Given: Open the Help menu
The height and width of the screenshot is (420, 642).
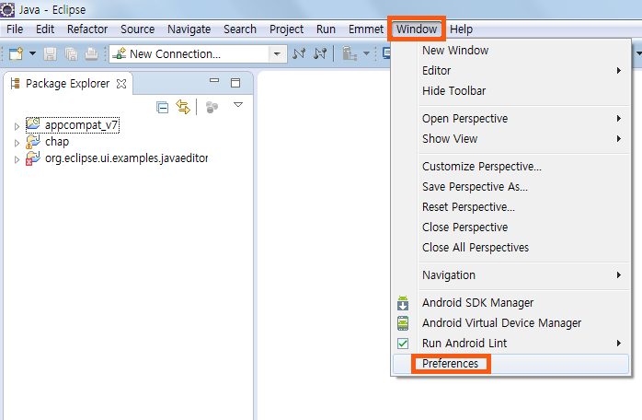Looking at the screenshot, I should [461, 29].
